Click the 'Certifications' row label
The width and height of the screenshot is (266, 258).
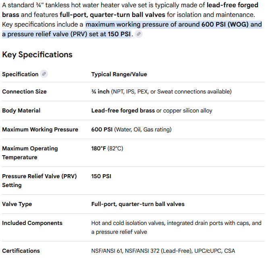tap(21, 251)
